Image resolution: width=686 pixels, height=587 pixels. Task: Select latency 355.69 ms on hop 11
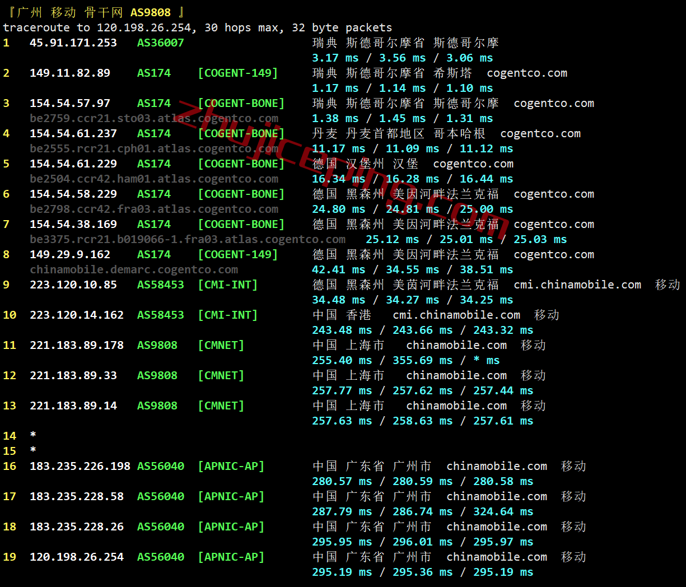(423, 360)
